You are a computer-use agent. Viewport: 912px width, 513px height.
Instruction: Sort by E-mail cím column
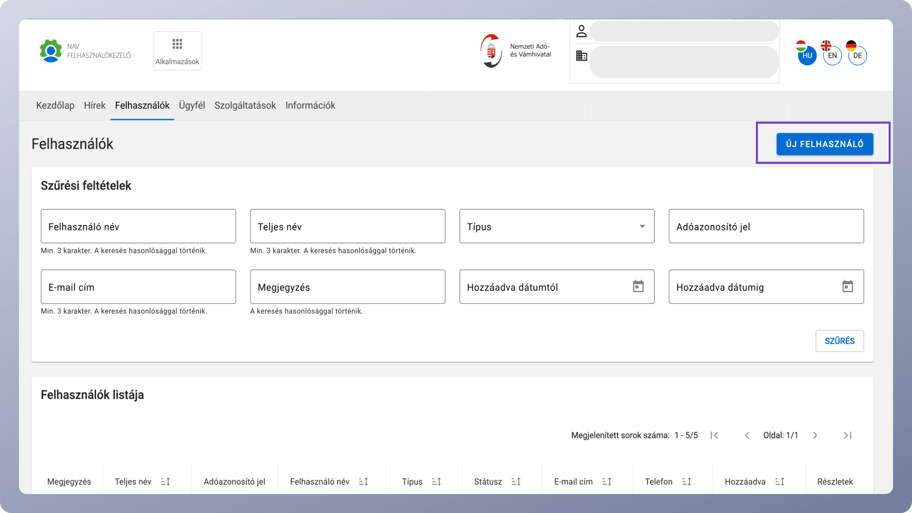click(x=606, y=482)
